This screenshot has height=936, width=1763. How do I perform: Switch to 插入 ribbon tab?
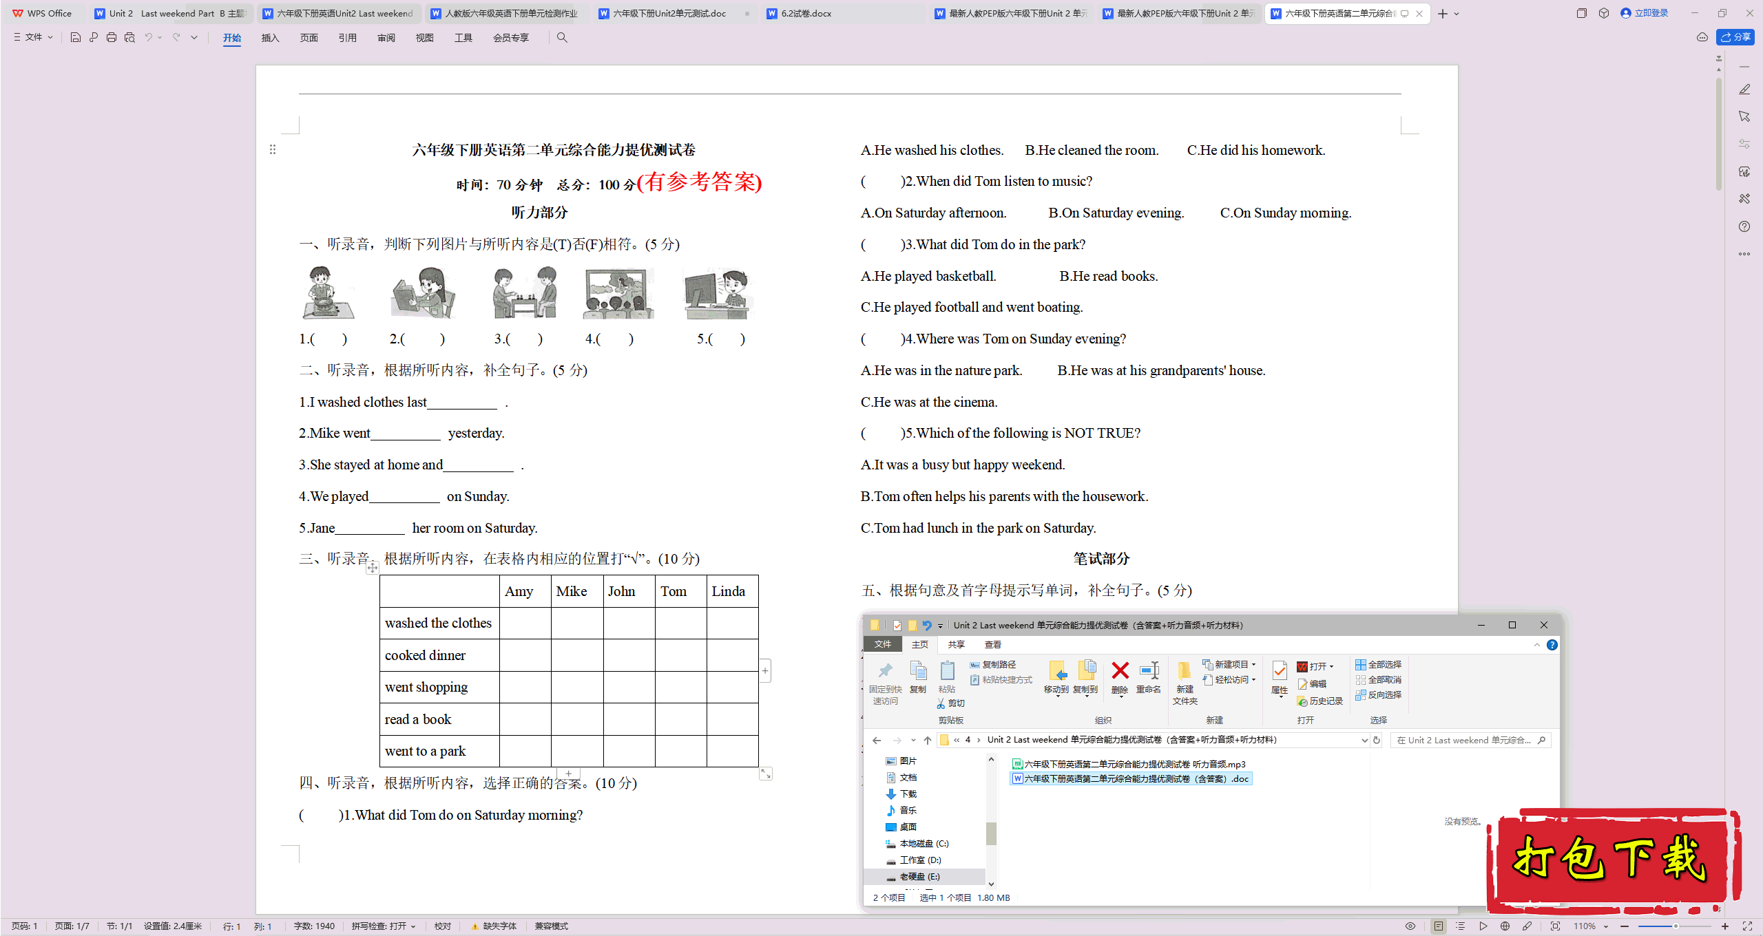pyautogui.click(x=270, y=38)
